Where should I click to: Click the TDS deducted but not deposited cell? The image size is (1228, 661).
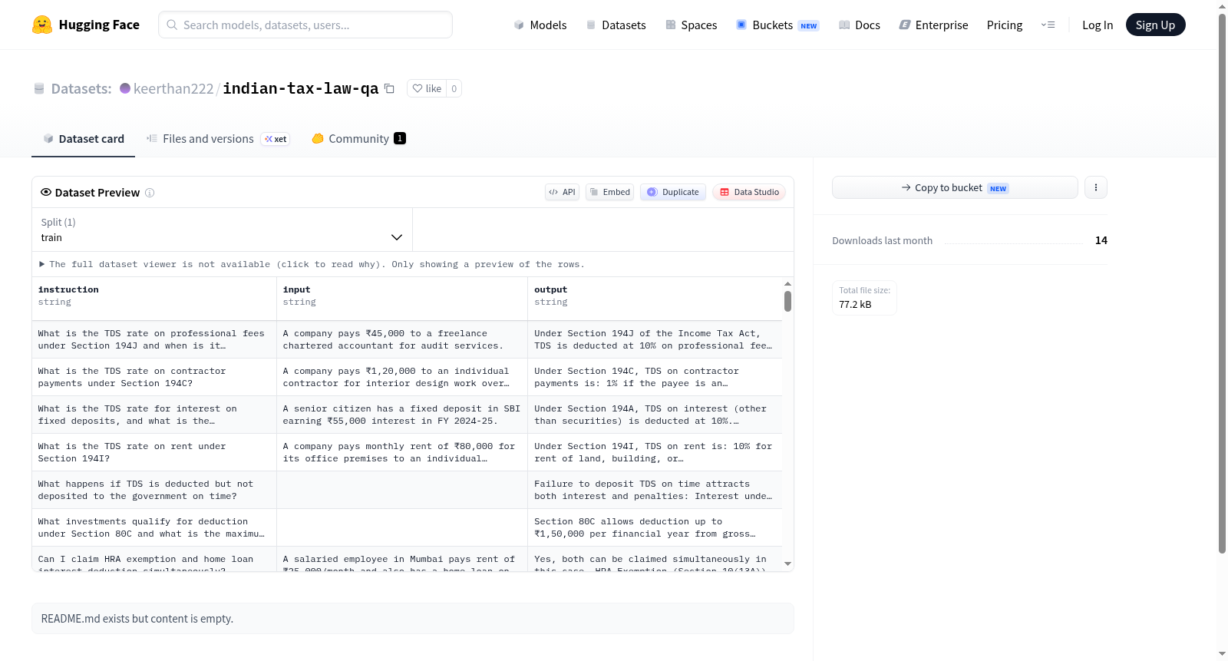154,490
